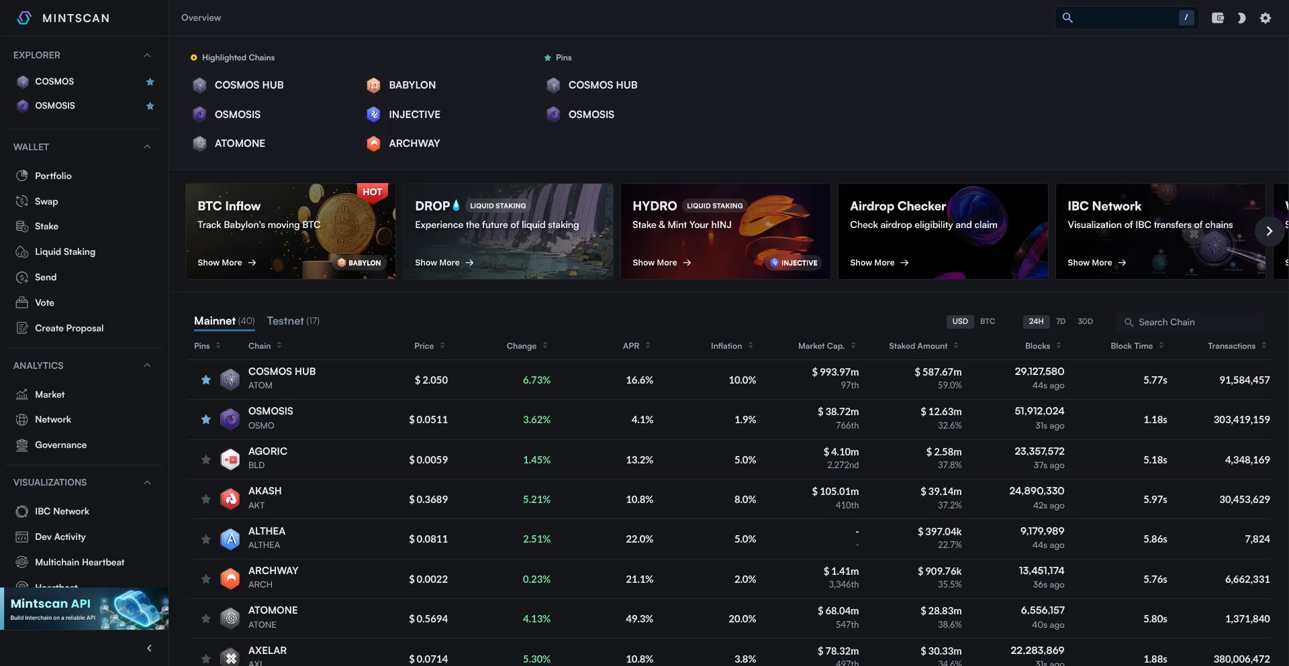Click the Mintscan logo icon

click(x=24, y=18)
